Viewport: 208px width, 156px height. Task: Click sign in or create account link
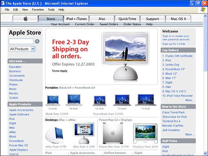point(176,38)
